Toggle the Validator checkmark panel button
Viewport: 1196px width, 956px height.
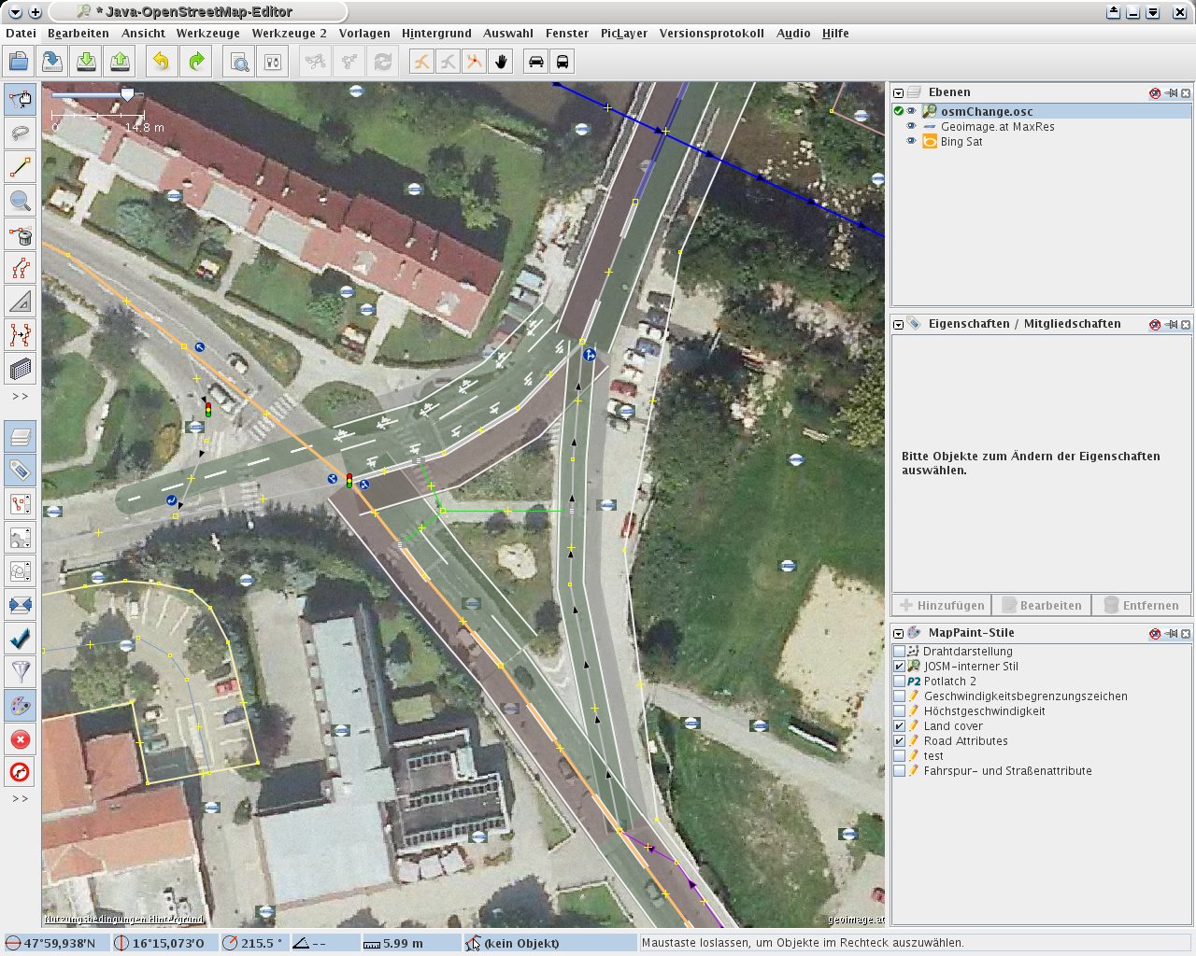pos(21,638)
